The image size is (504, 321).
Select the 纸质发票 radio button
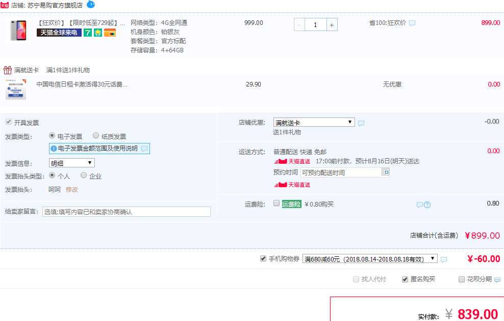[96, 136]
